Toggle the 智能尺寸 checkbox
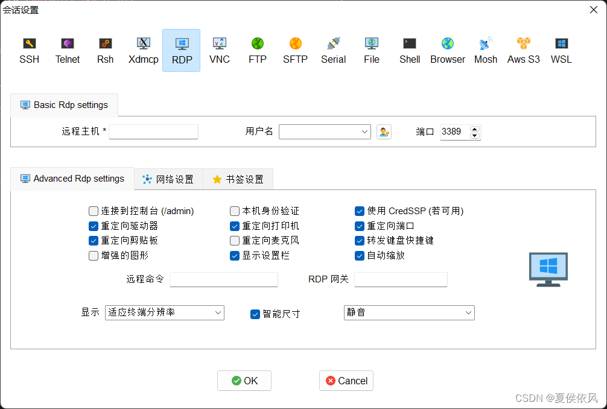 (255, 314)
